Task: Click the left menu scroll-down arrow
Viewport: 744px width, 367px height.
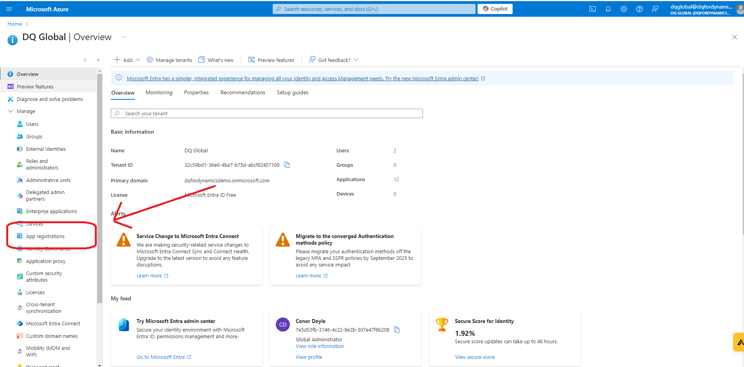Action: tap(99, 365)
